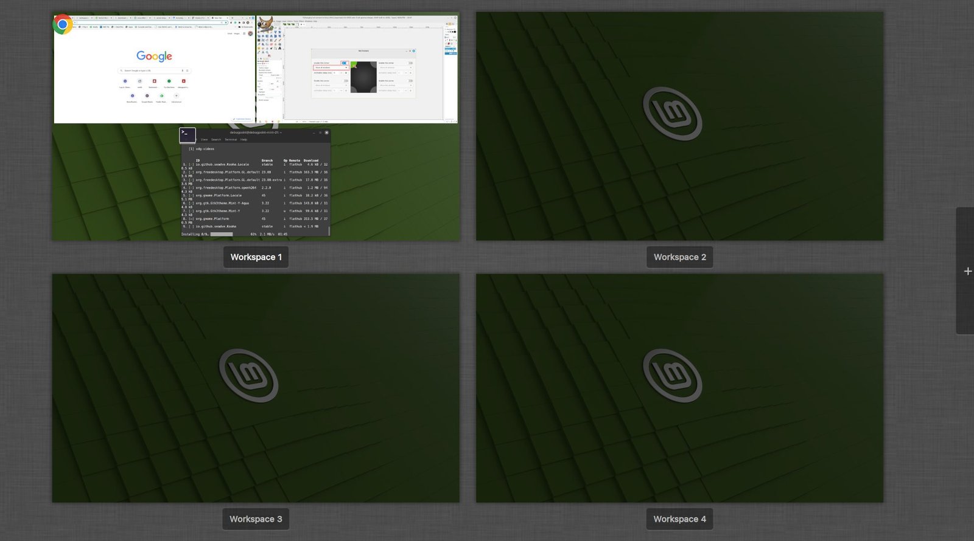
Task: Click the Google logo in Chrome window
Action: pos(154,56)
